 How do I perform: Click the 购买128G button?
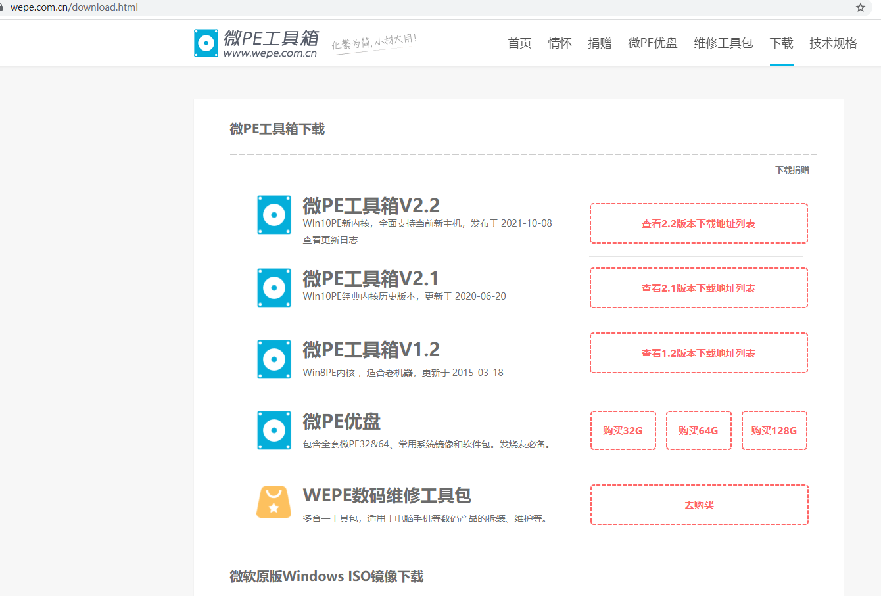pyautogui.click(x=774, y=430)
